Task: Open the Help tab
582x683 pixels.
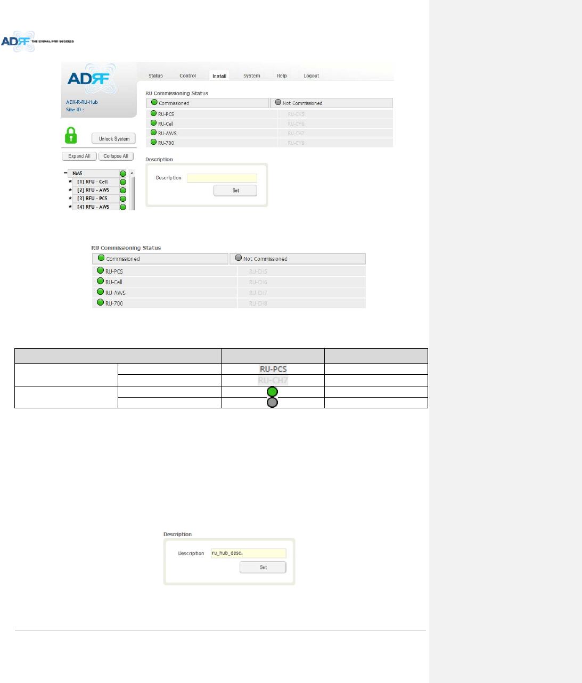Action: [x=282, y=76]
